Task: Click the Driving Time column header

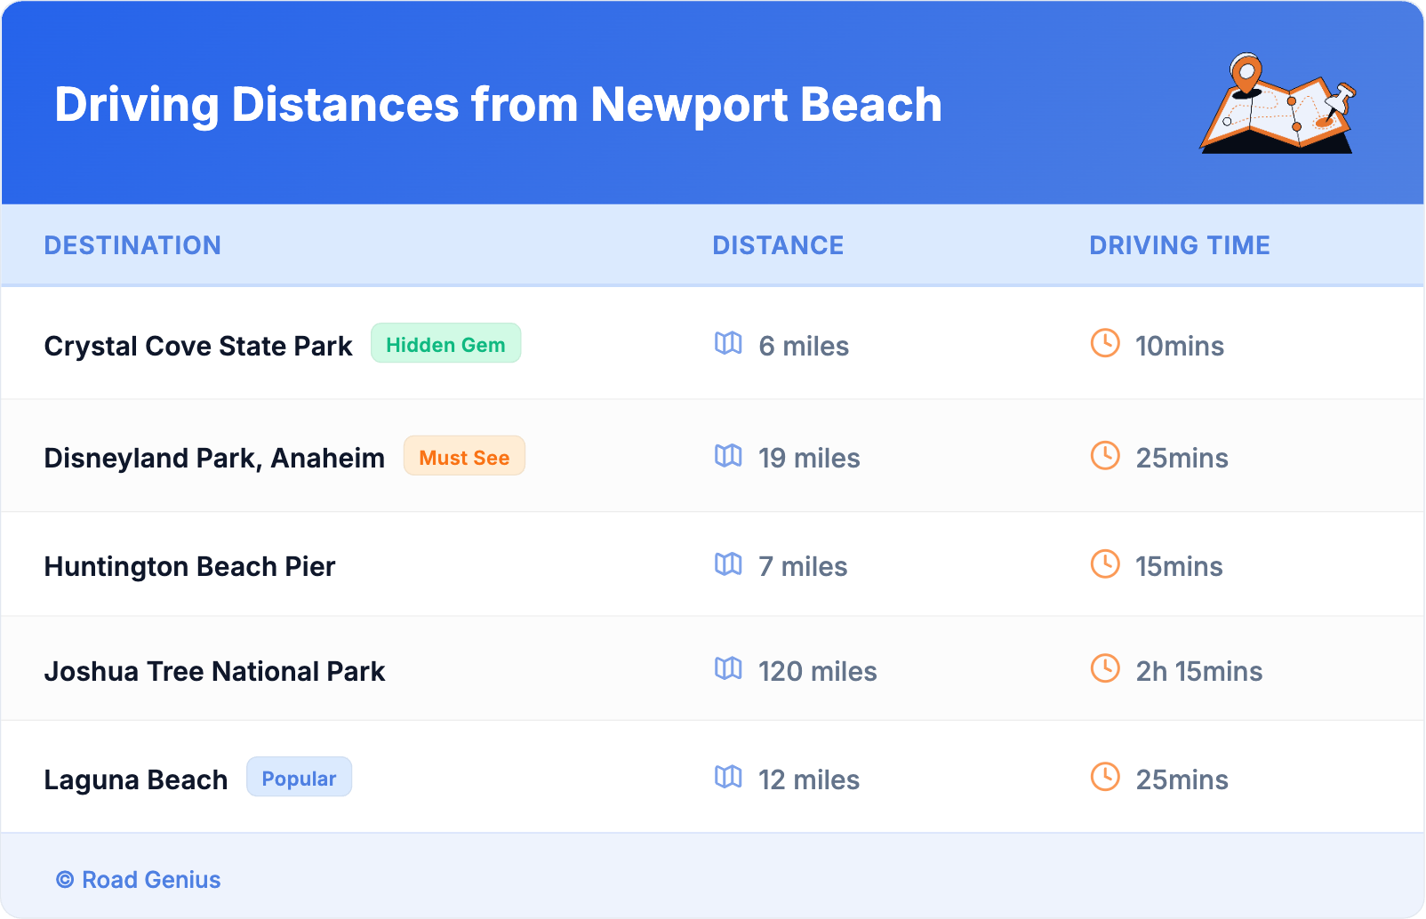Action: point(1179,245)
